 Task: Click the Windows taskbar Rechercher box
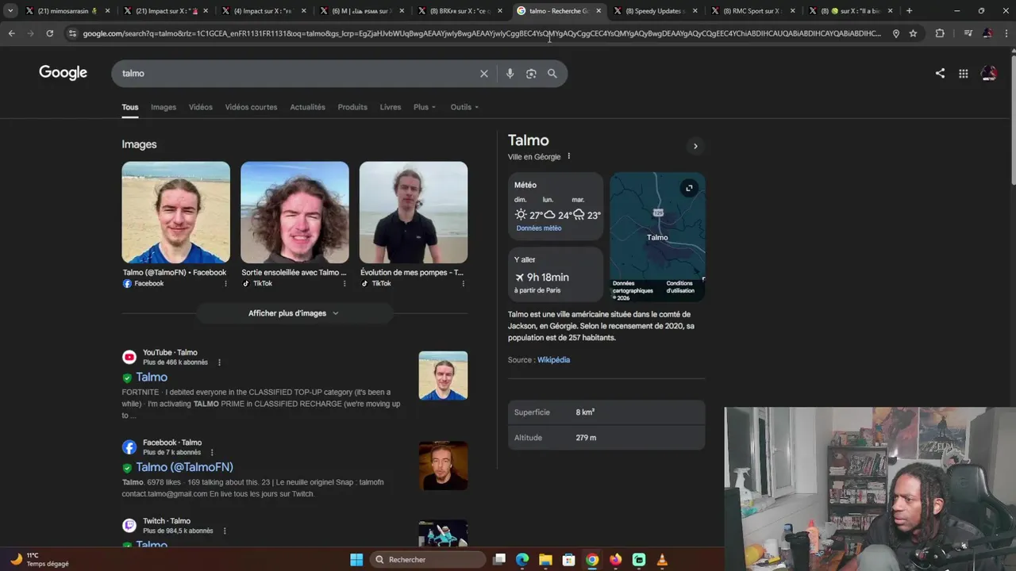coord(429,559)
